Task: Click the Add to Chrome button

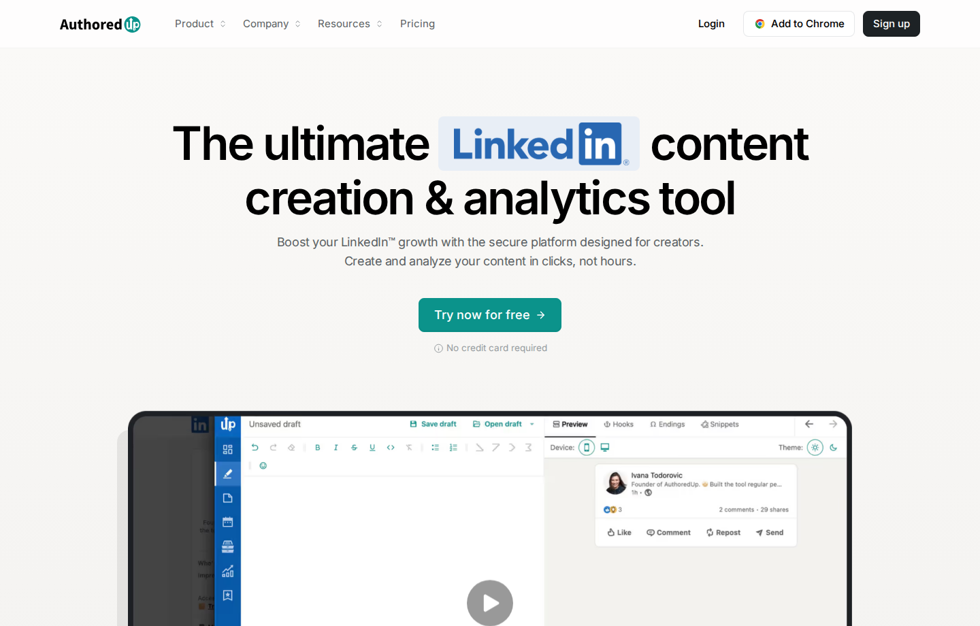Action: pos(799,24)
